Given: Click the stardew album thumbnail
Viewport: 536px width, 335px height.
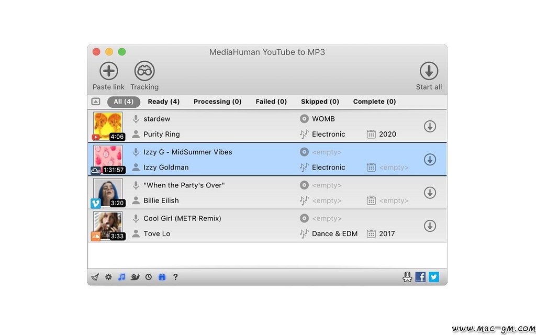Looking at the screenshot, I should pyautogui.click(x=108, y=126).
